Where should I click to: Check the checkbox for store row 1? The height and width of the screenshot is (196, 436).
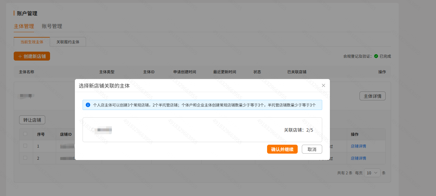coord(25,146)
